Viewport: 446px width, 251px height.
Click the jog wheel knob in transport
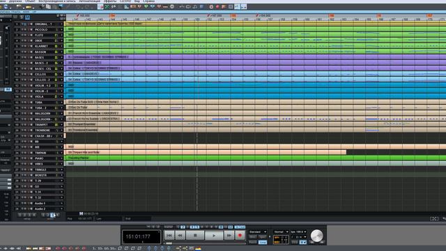[316, 236]
